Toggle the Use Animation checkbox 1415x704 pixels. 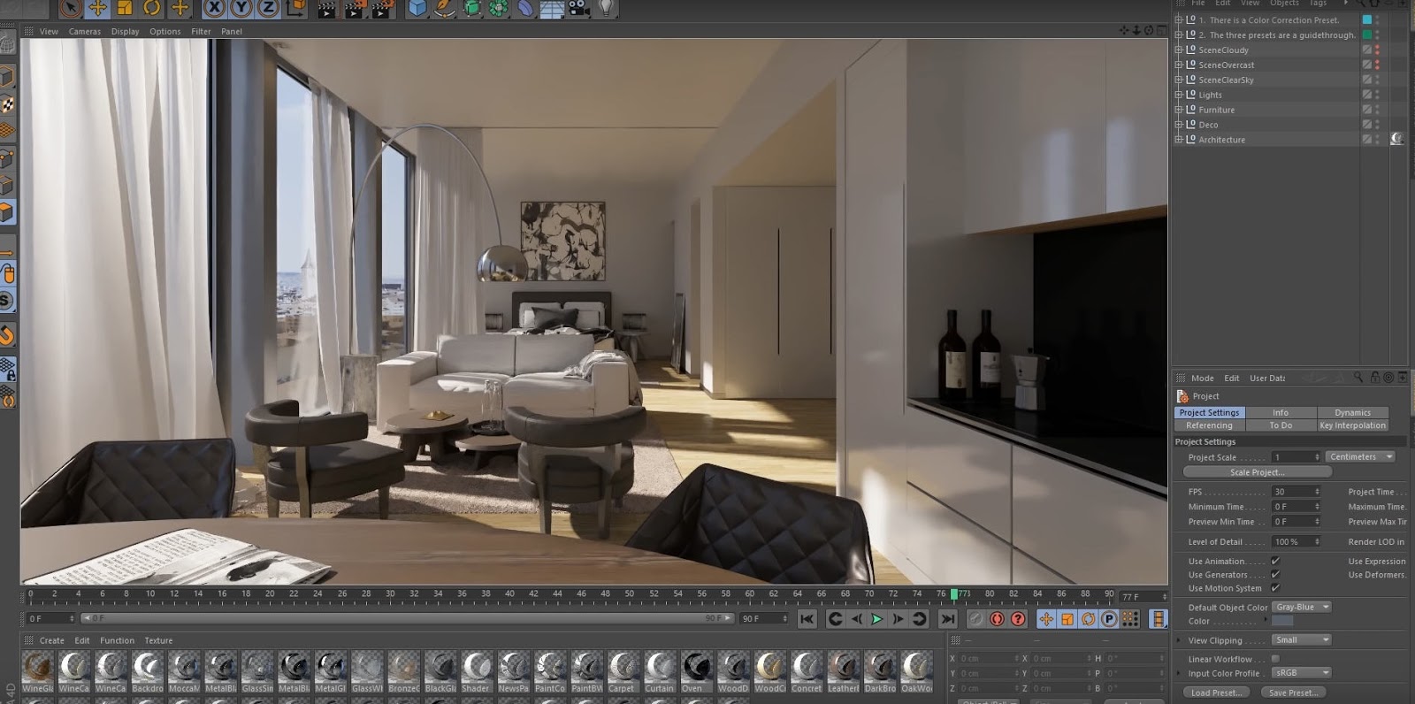pyautogui.click(x=1275, y=561)
